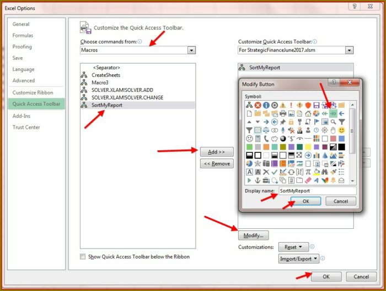Choose the balance scales symbol
The height and width of the screenshot is (291, 386).
click(266, 130)
